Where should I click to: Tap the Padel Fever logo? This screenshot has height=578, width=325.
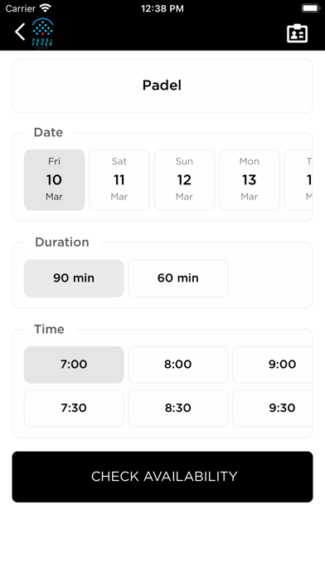(42, 33)
